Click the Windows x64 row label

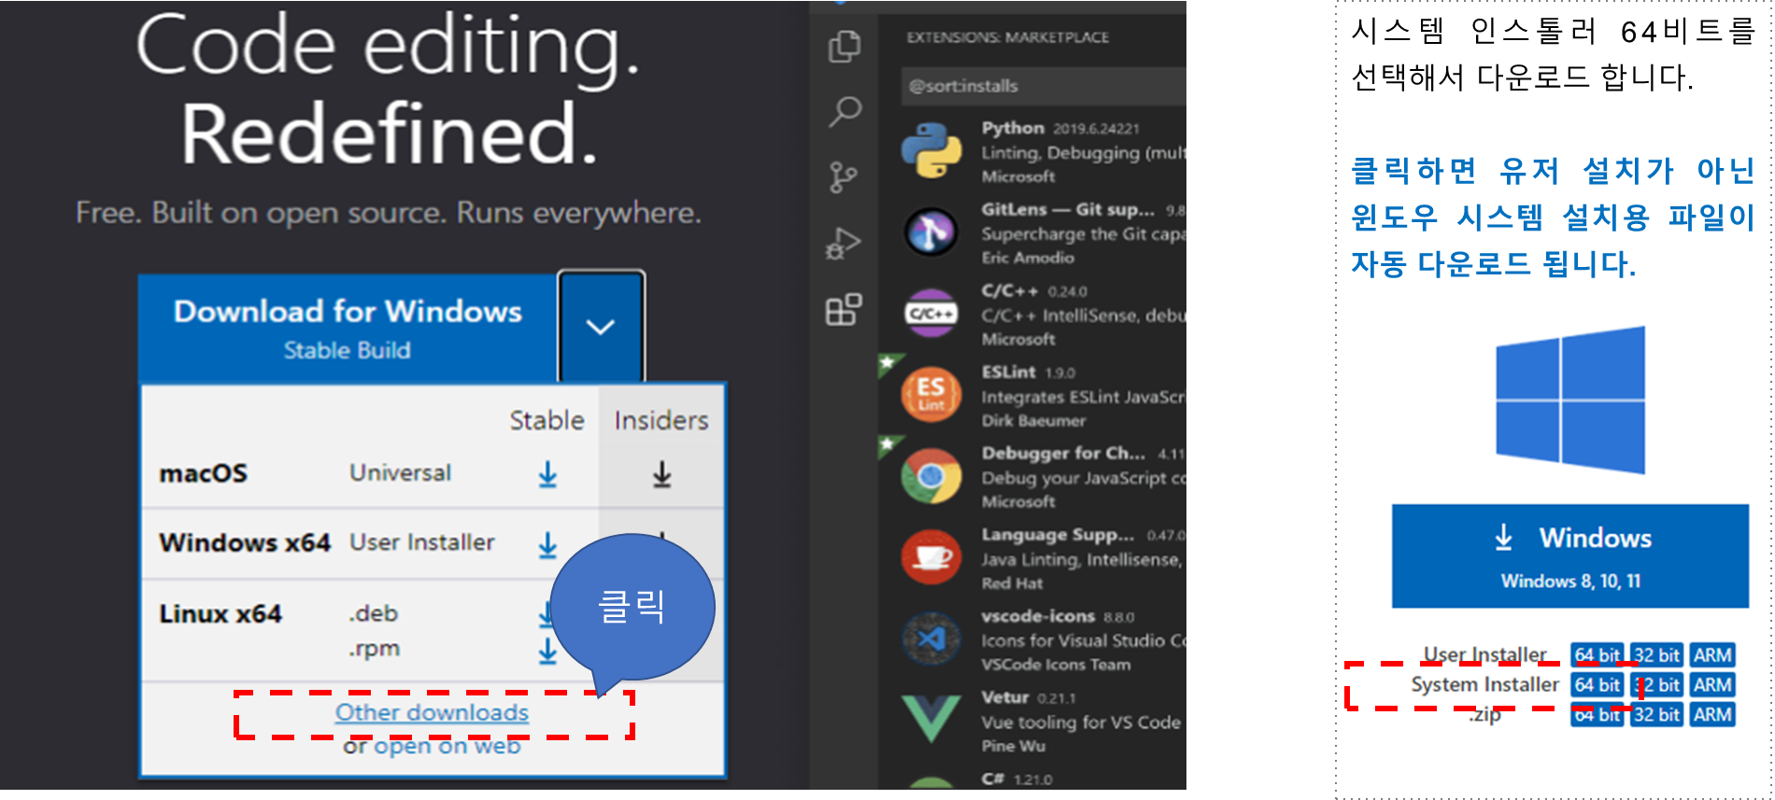pyautogui.click(x=245, y=542)
